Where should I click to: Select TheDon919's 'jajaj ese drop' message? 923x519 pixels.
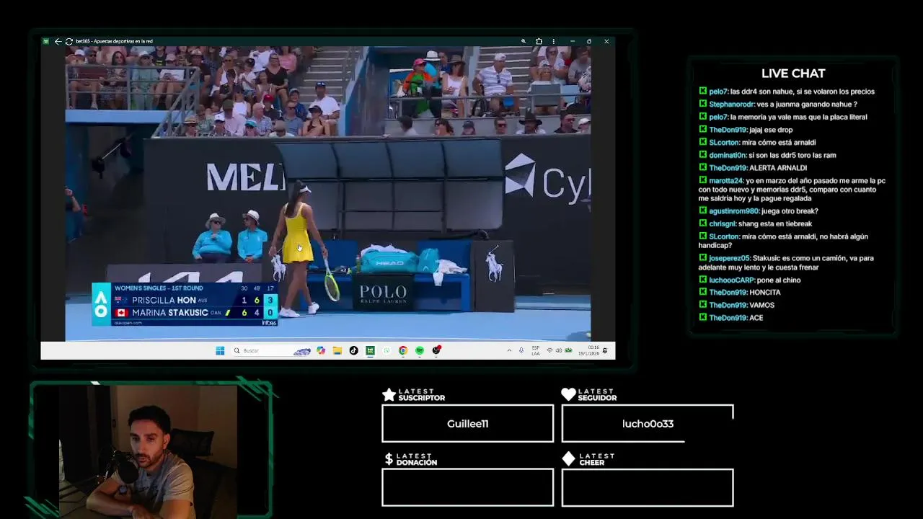pos(746,130)
